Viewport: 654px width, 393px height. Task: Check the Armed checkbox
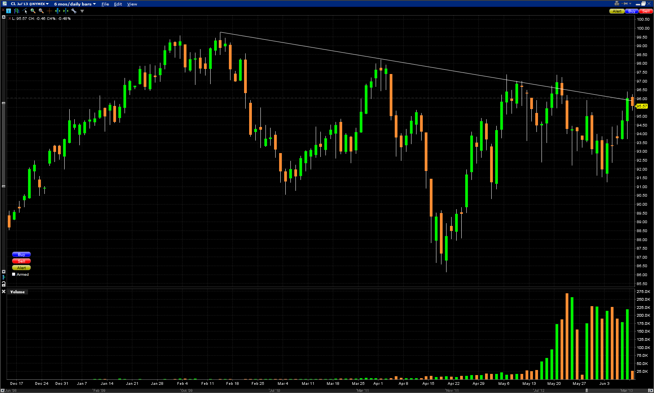pyautogui.click(x=14, y=274)
